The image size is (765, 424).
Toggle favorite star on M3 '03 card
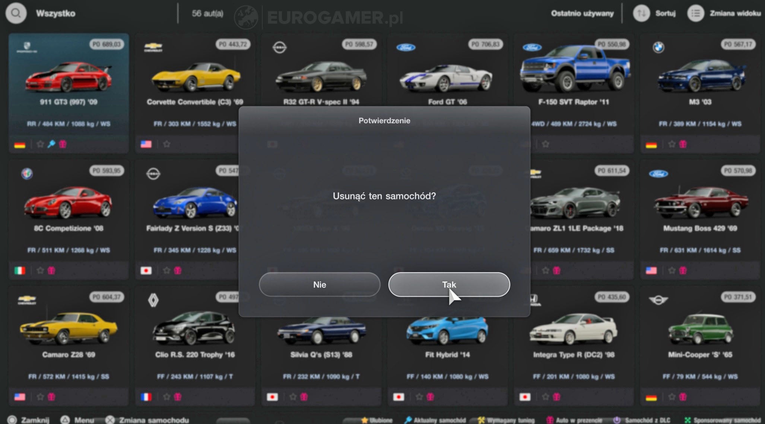672,144
